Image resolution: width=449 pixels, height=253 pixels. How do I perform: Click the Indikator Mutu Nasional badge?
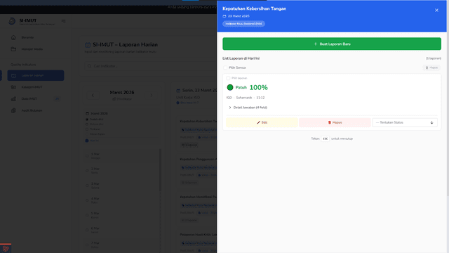(243, 24)
